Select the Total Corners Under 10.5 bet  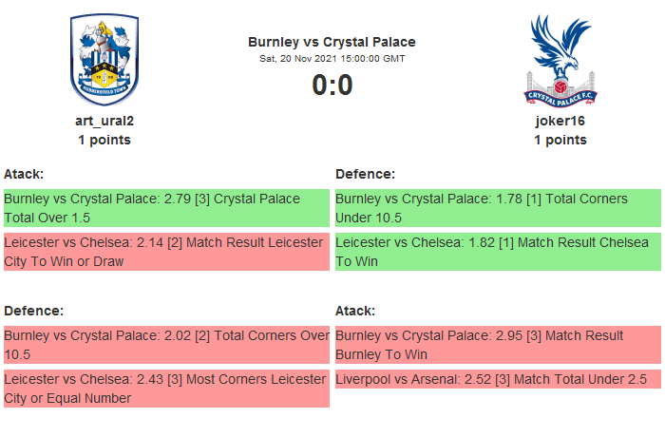(x=497, y=208)
